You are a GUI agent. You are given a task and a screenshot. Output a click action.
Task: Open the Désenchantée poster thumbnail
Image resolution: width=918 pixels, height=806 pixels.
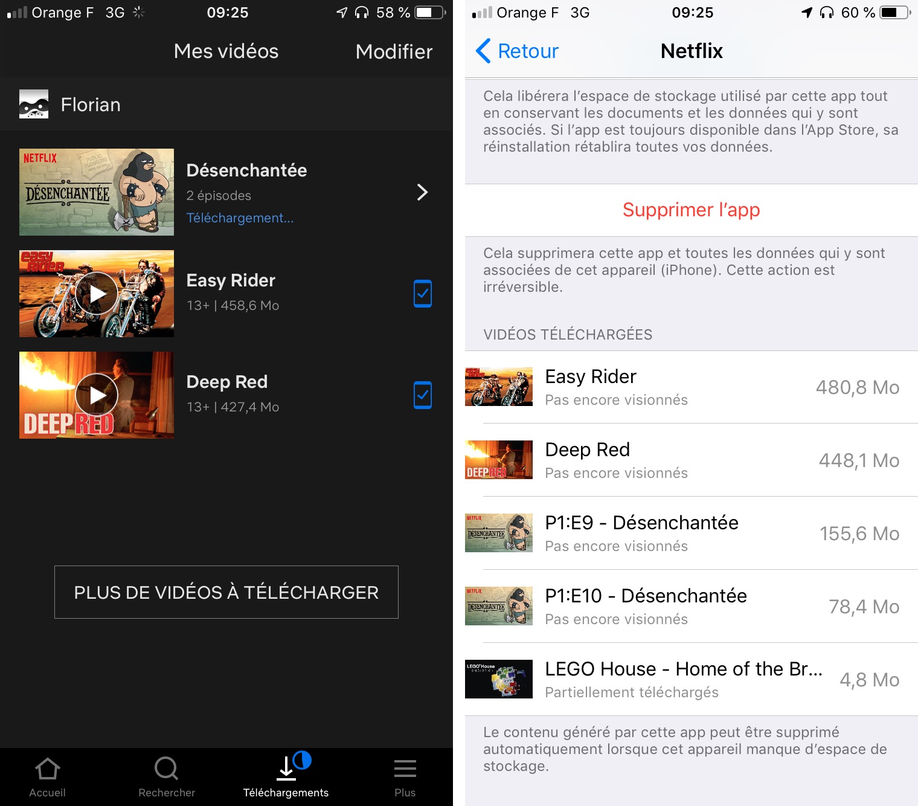(x=97, y=192)
